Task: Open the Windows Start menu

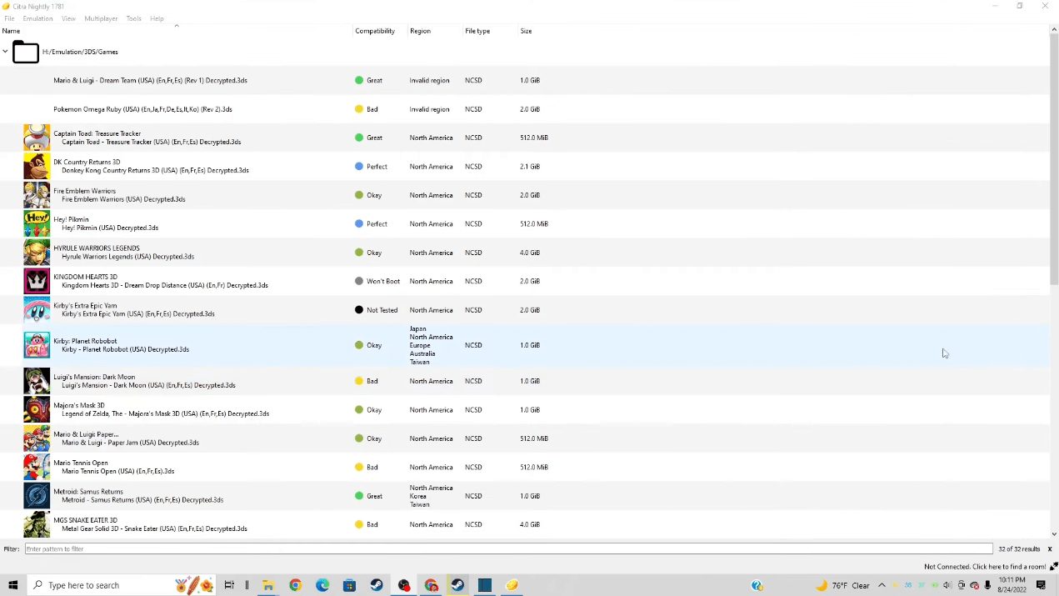Action: click(12, 585)
